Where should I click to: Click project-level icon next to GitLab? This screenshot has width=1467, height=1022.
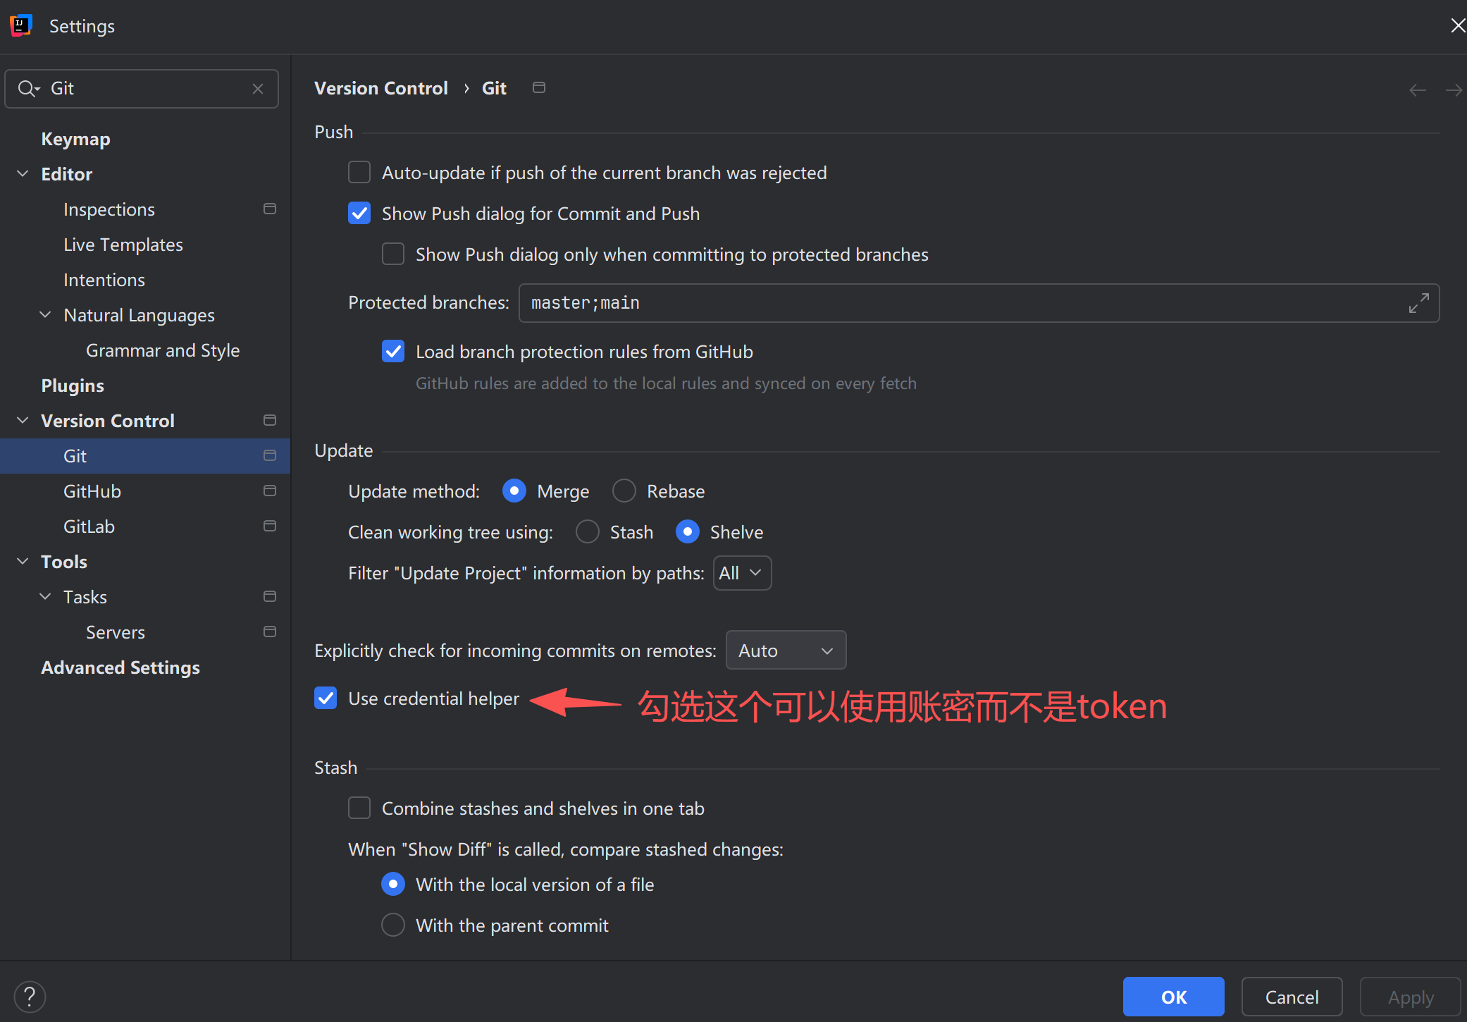click(x=269, y=527)
